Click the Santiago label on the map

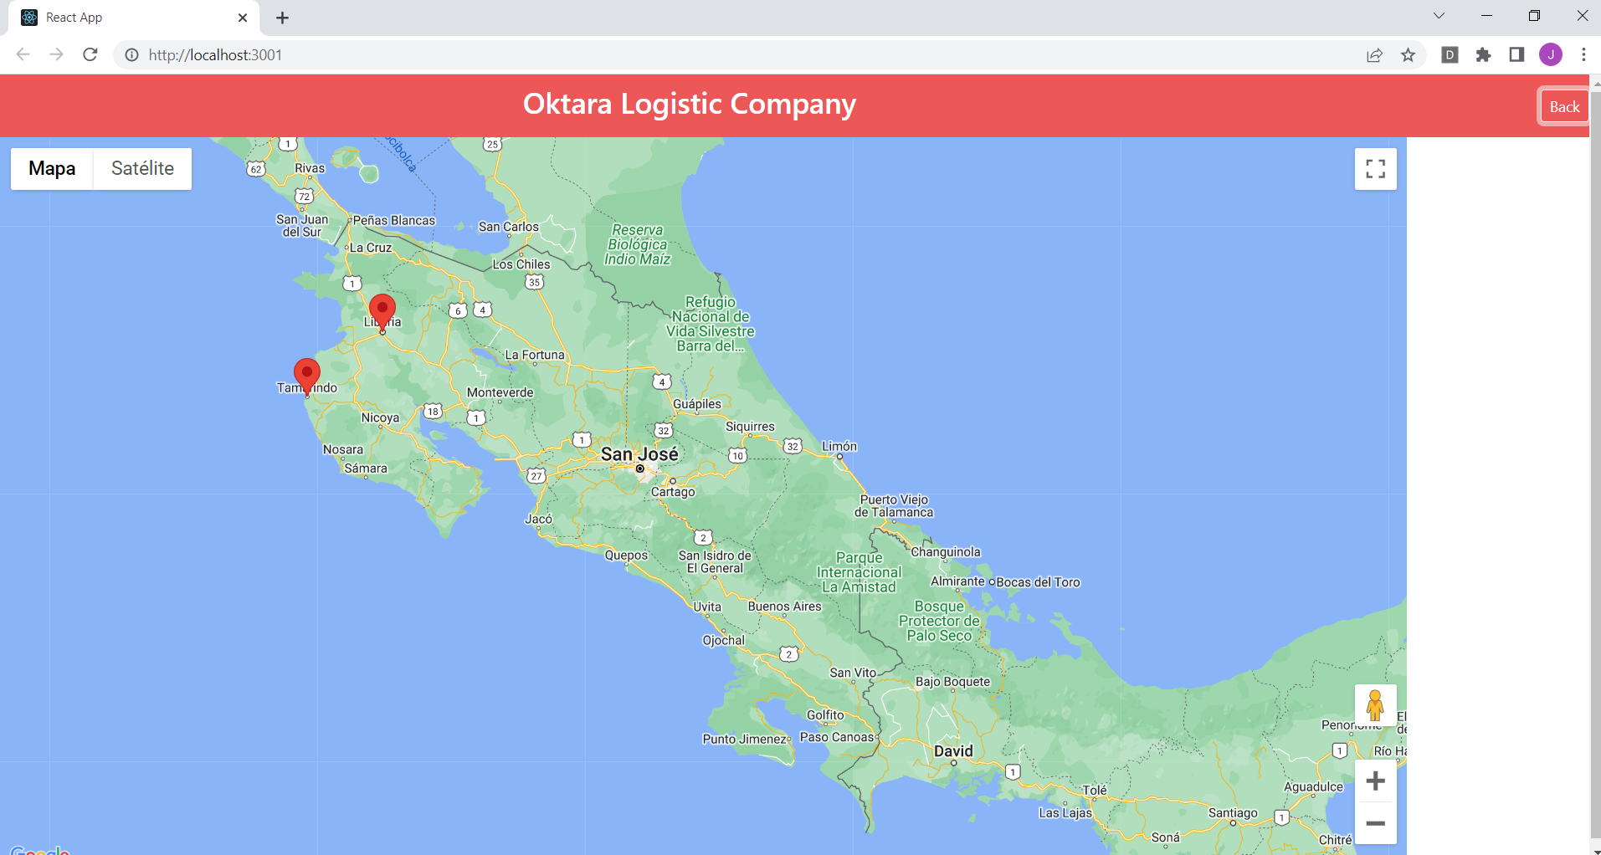[x=1233, y=813]
